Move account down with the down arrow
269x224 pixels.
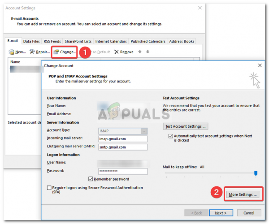[x=148, y=52]
